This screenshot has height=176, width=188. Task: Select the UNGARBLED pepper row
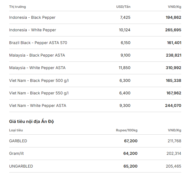95,166
